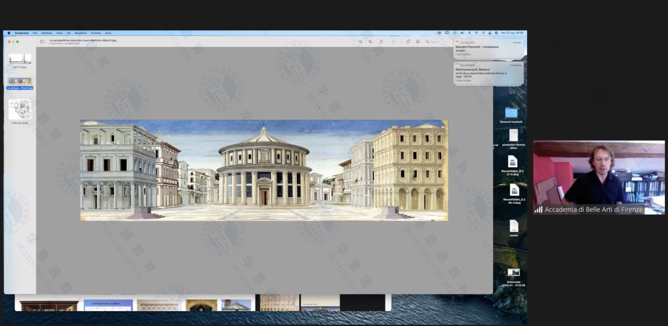Select the markup highlight pen tool
668x326 pixels.
point(393,41)
